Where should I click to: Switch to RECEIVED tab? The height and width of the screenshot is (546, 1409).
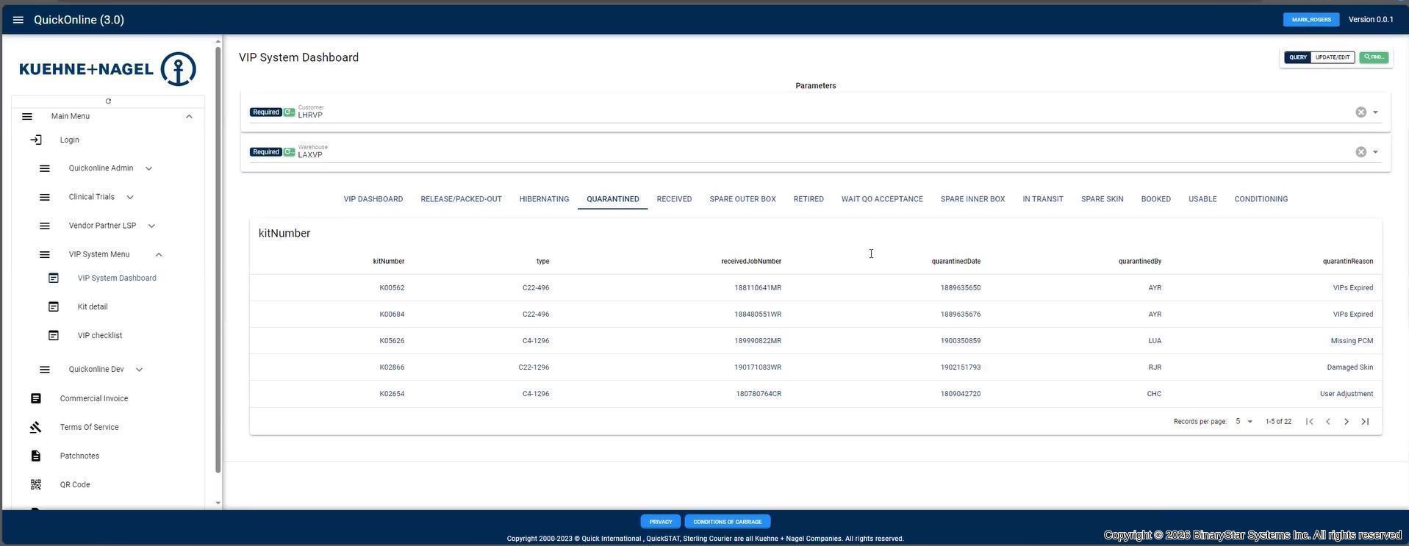[674, 199]
